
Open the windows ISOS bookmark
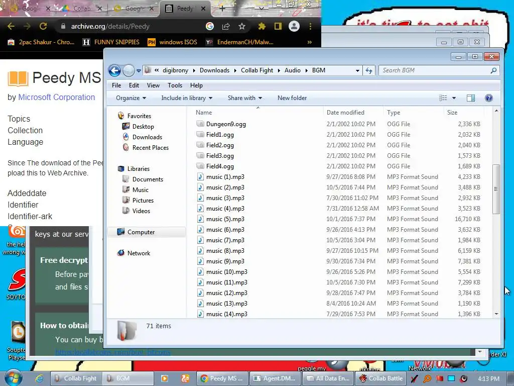173,42
